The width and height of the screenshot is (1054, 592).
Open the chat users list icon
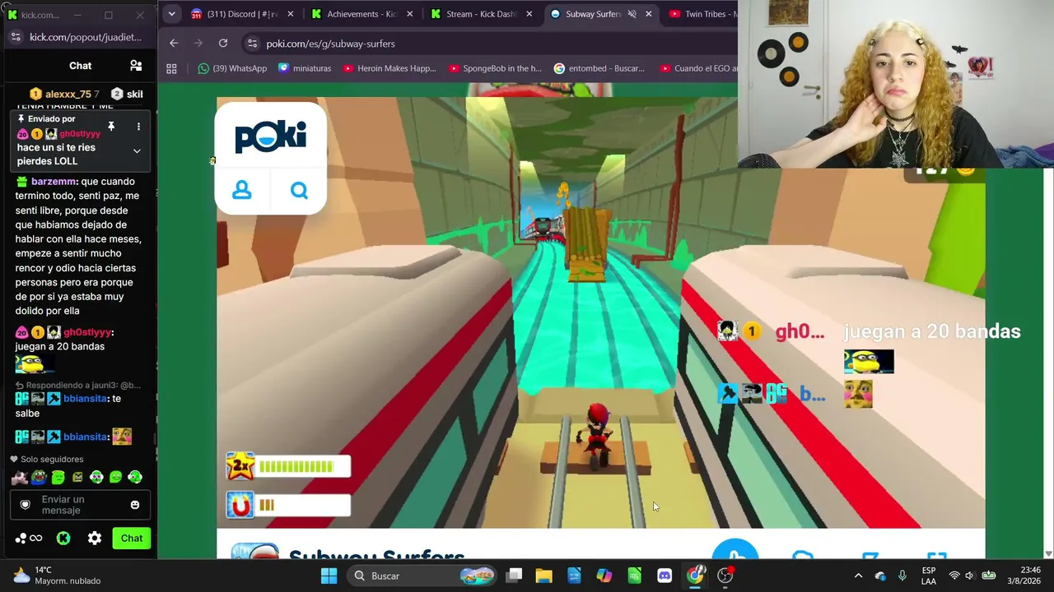pyautogui.click(x=136, y=66)
